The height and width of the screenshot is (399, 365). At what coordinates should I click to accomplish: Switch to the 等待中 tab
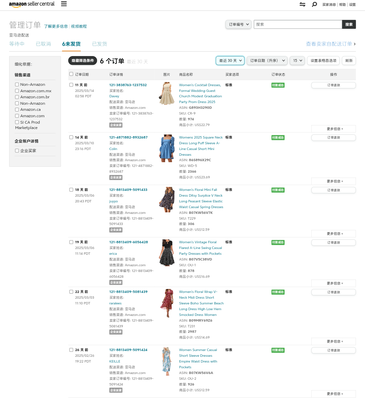click(x=17, y=44)
